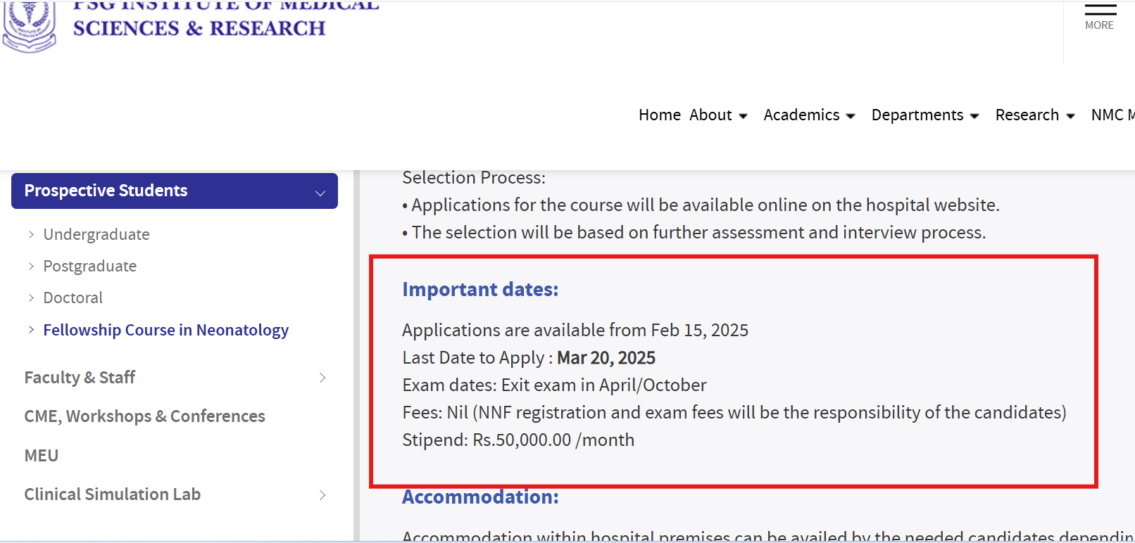This screenshot has width=1135, height=543.
Task: Open the Undergraduate section
Action: pos(96,234)
